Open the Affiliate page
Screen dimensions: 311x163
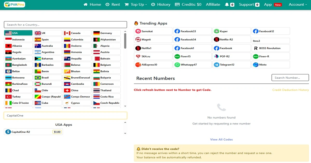click(213, 4)
